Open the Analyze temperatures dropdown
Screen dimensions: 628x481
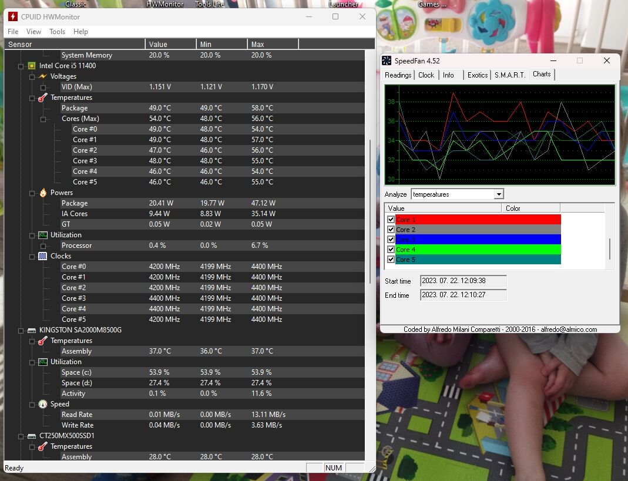pos(499,194)
